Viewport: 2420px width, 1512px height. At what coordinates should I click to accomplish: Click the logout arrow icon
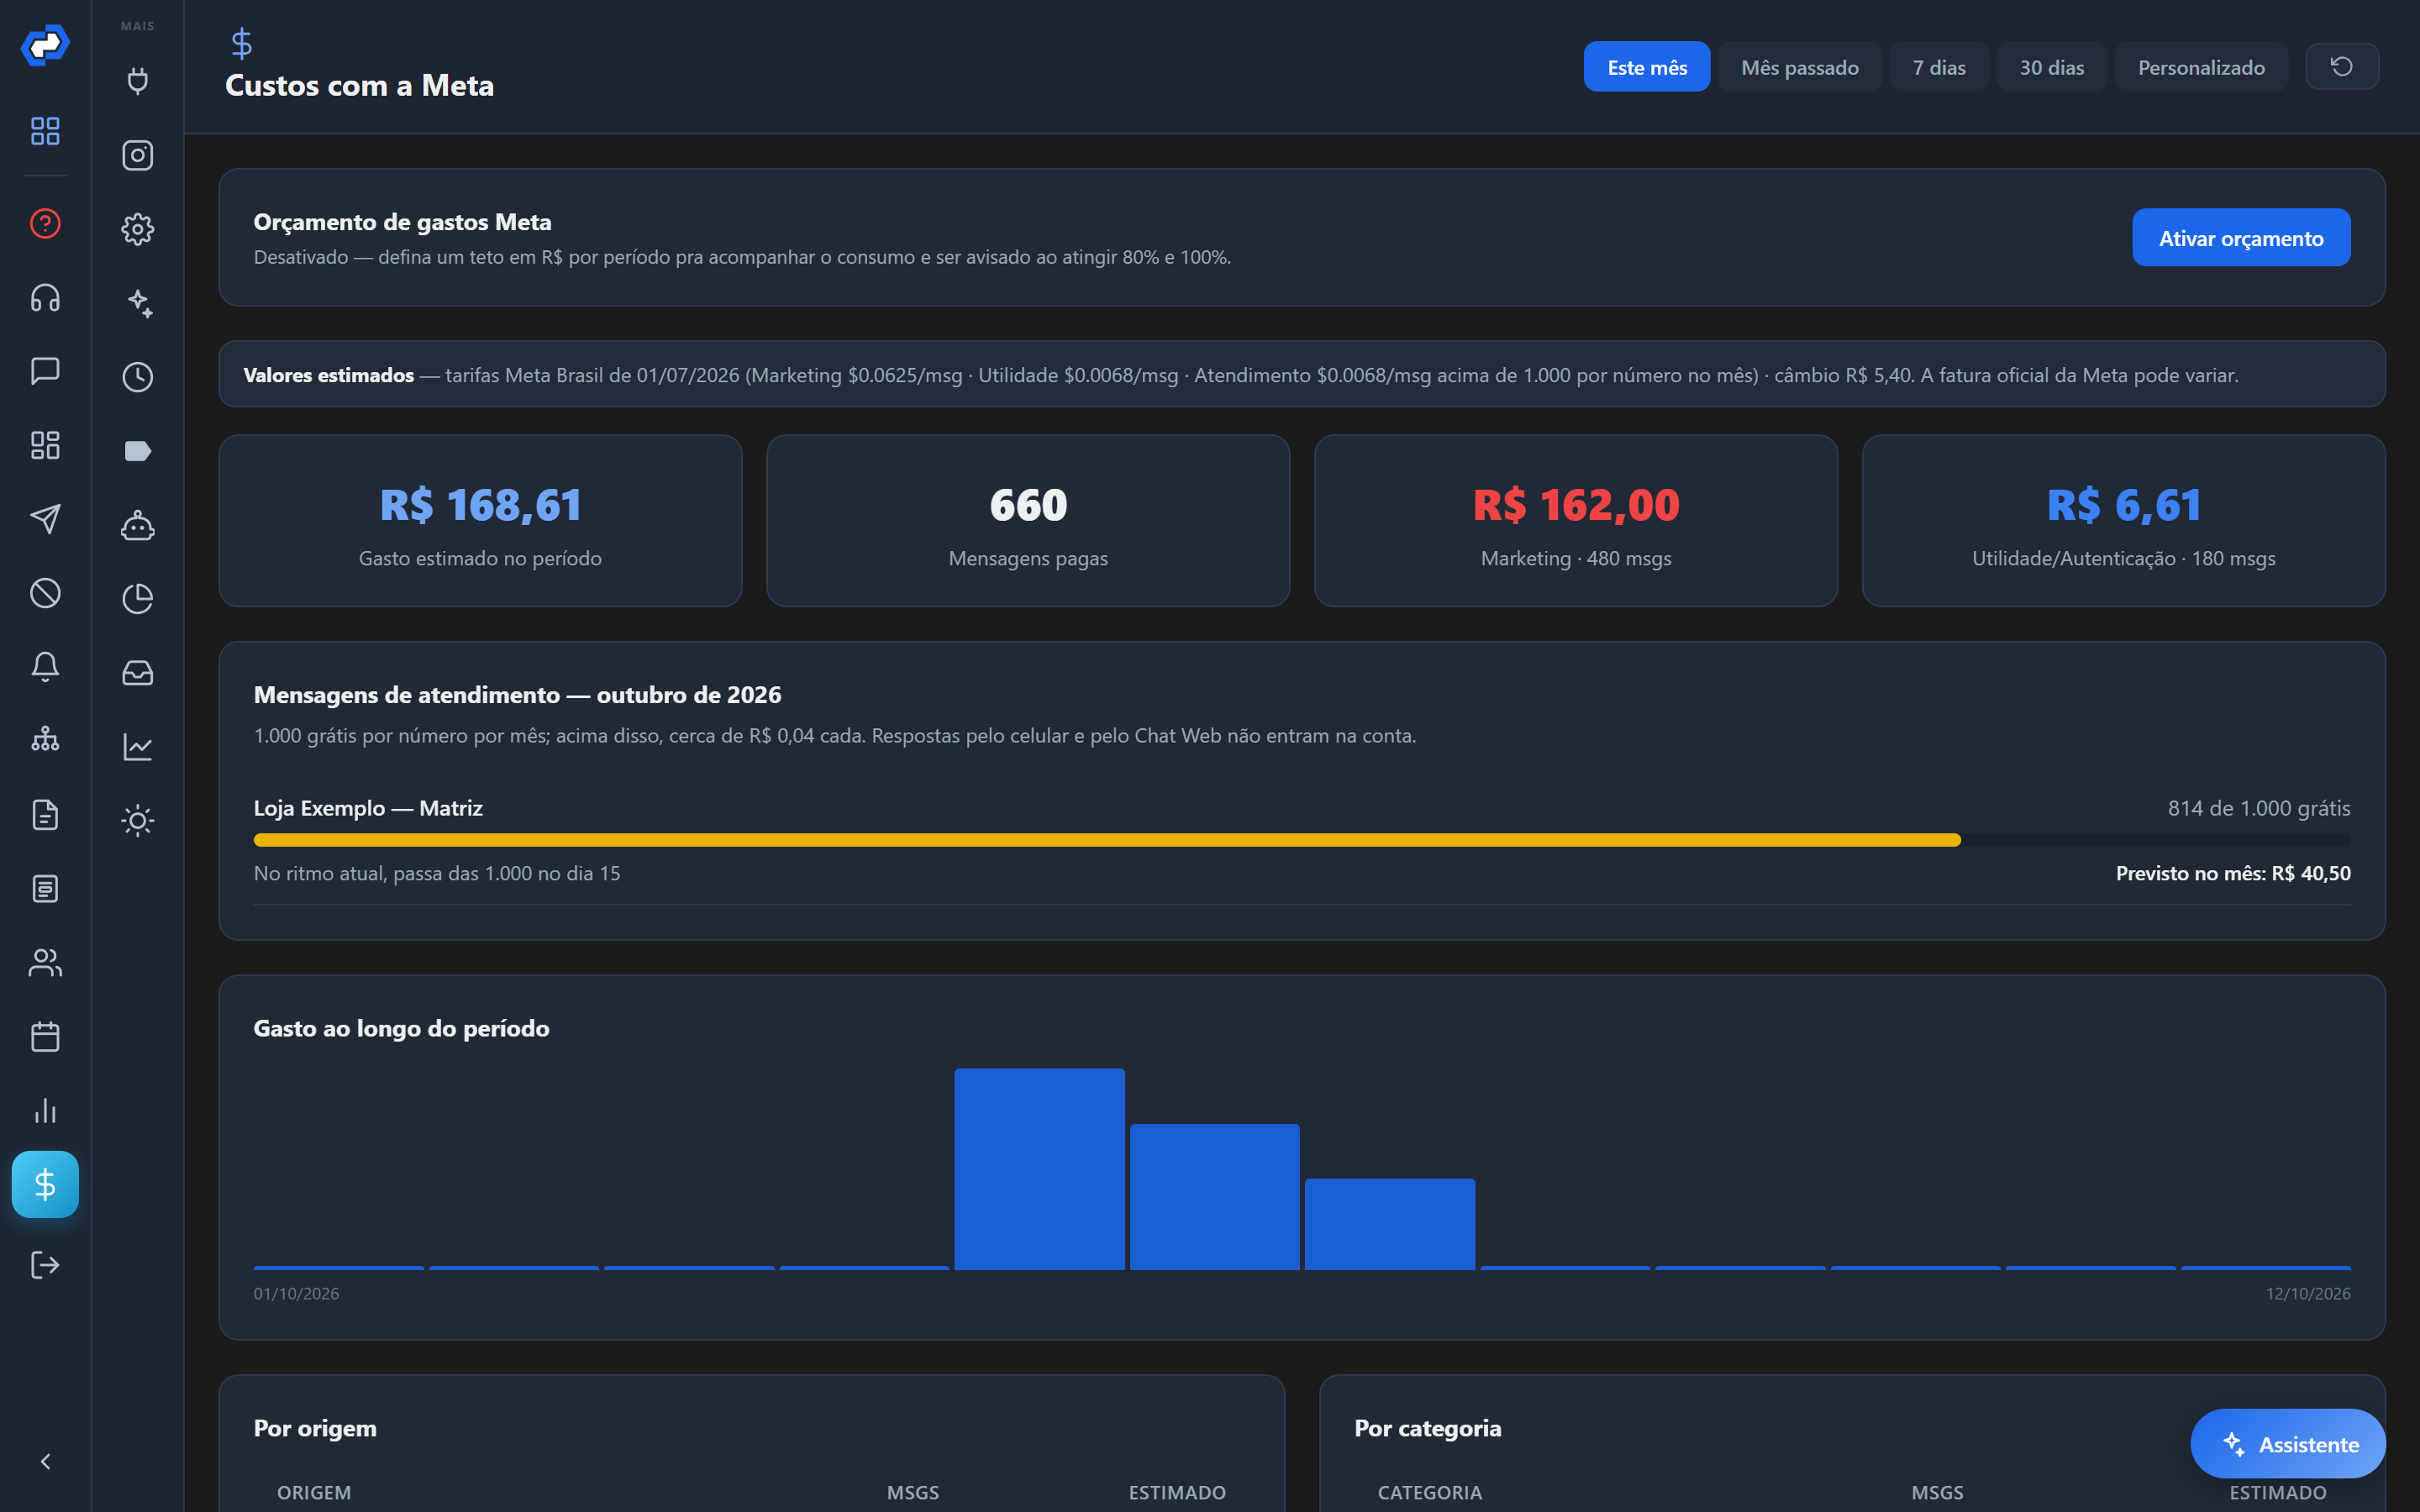click(x=45, y=1265)
